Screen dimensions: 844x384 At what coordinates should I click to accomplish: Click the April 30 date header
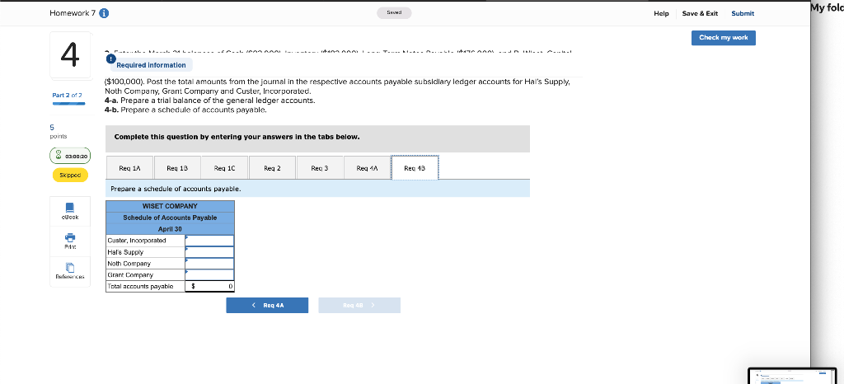(170, 229)
